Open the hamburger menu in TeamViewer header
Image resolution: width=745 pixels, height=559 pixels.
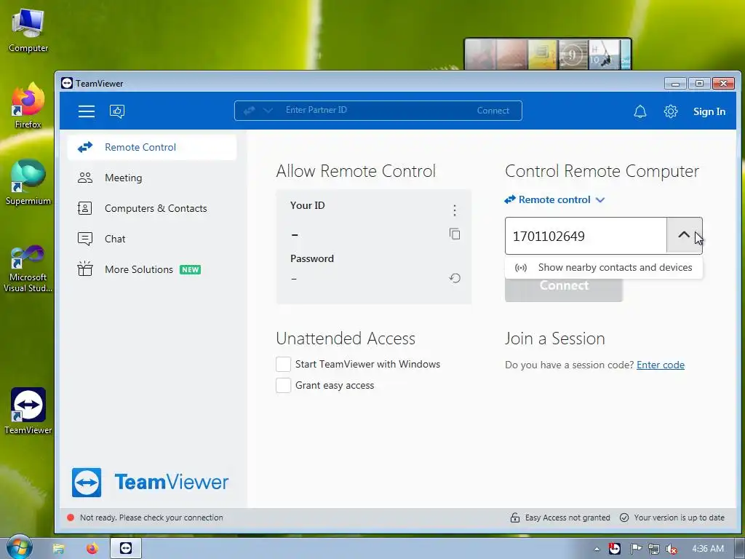[87, 111]
